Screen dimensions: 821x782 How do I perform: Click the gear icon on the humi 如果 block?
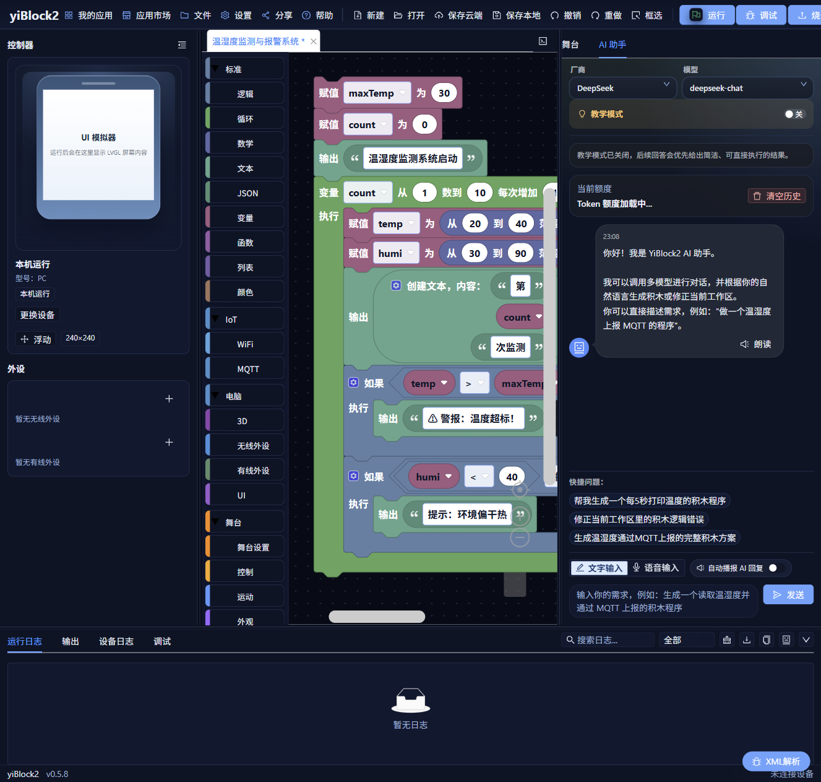click(353, 476)
